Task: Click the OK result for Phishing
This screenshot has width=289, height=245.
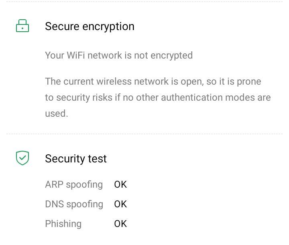Action: [x=120, y=224]
